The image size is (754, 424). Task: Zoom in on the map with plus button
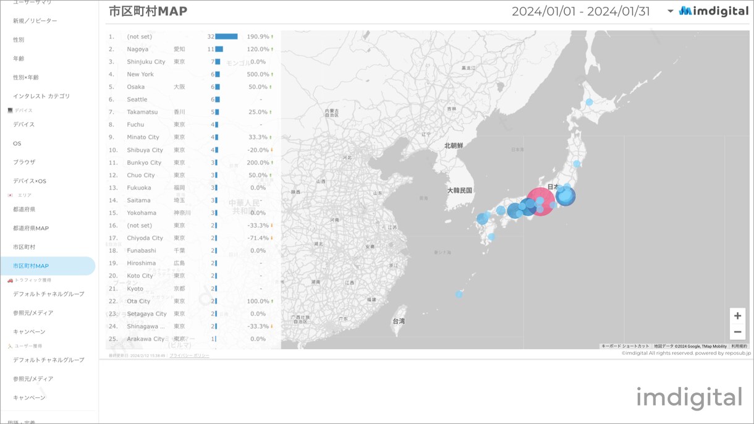(737, 316)
